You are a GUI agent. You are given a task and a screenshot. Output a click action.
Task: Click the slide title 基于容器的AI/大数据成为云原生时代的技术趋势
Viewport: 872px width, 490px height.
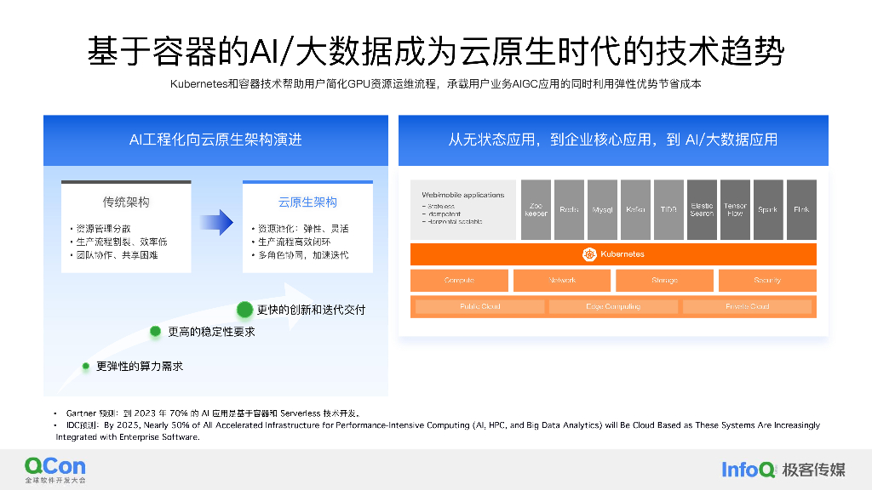[436, 51]
